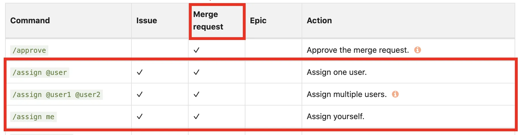The image size is (522, 135).
Task: Click the /assign @user command code
Action: pos(40,73)
